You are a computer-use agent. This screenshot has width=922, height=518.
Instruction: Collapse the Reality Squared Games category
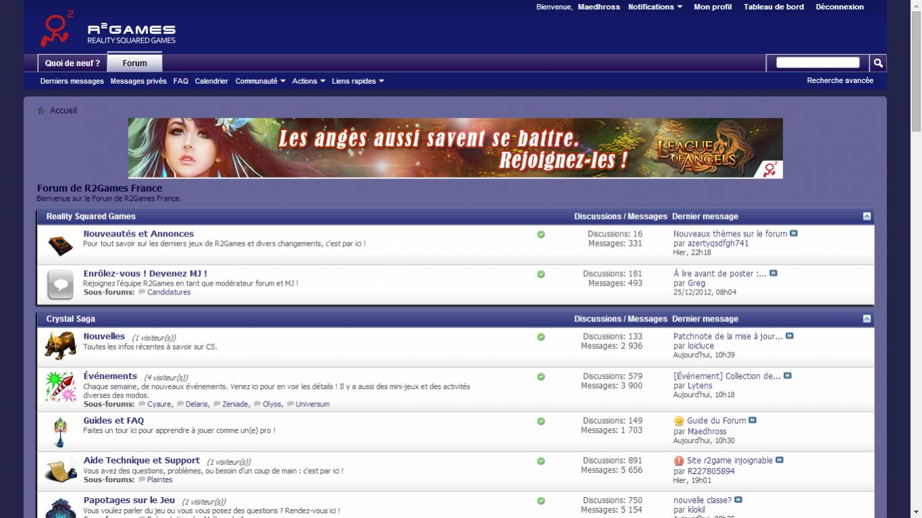[867, 217]
